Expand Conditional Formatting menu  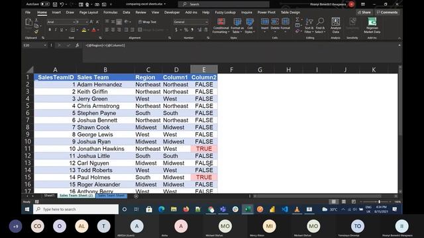tap(221, 26)
